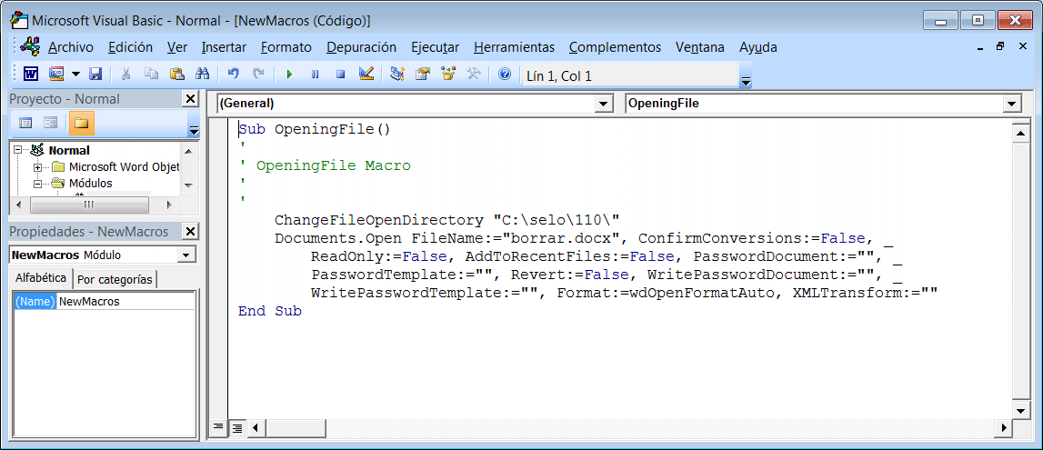The image size is (1043, 450).
Task: Run the macro with the green play icon
Action: click(289, 75)
